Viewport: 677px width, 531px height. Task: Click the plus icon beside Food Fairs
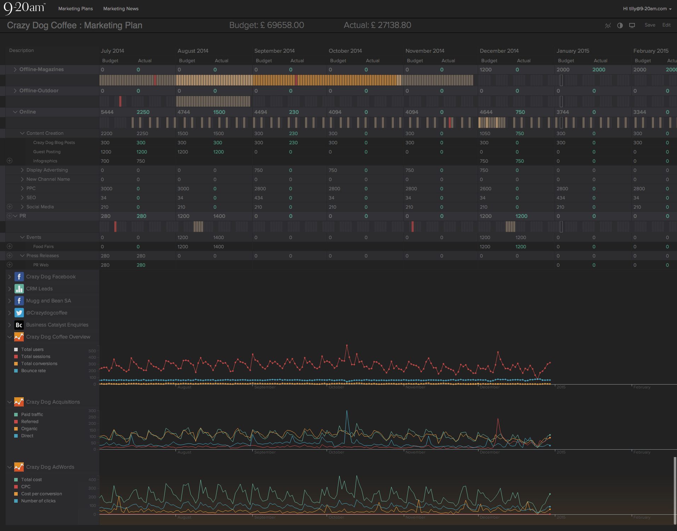tap(10, 246)
